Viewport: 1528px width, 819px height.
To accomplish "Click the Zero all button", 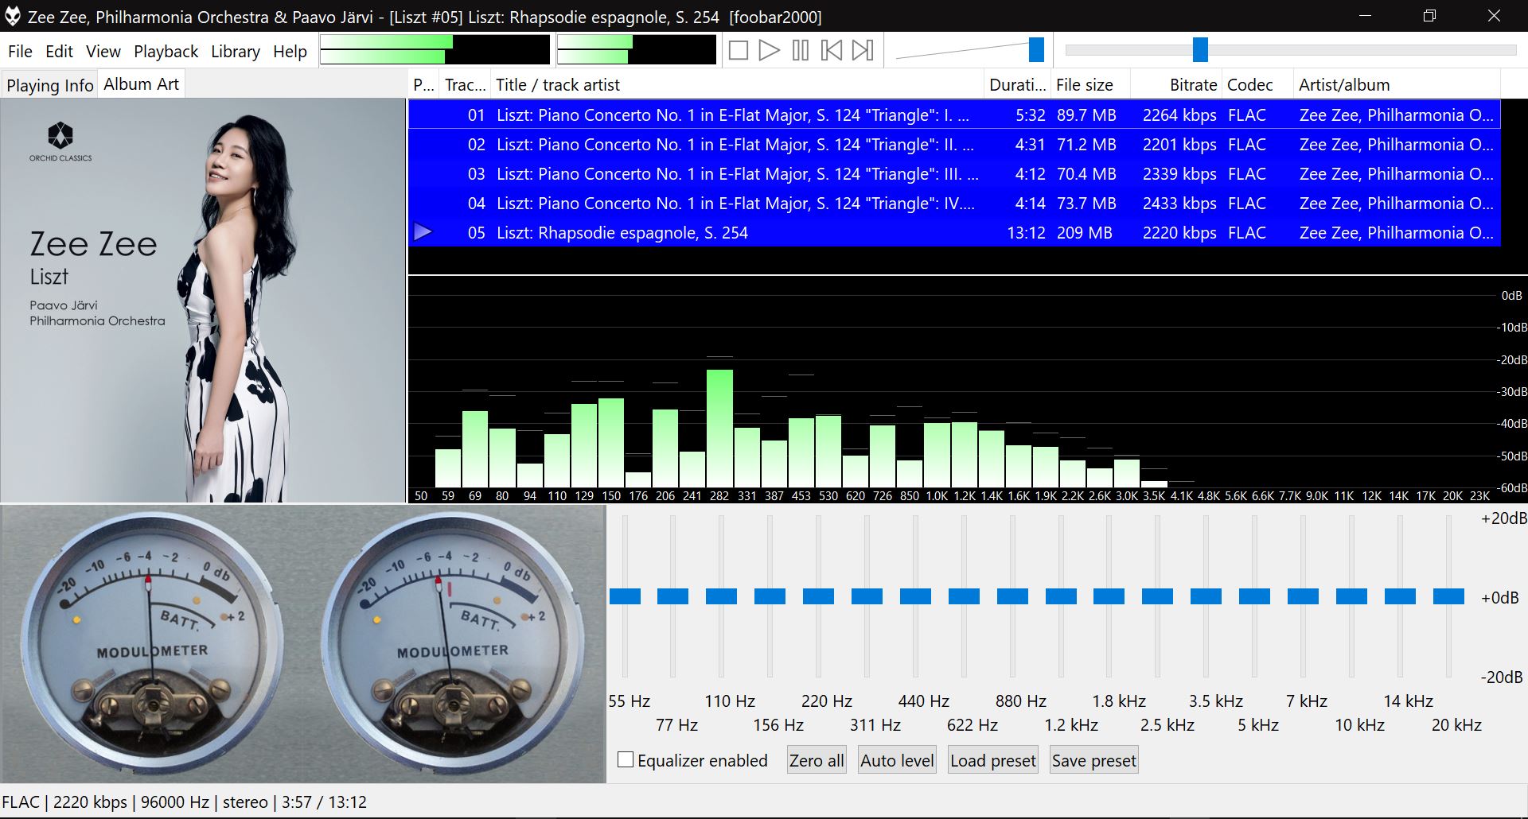I will 817,761.
